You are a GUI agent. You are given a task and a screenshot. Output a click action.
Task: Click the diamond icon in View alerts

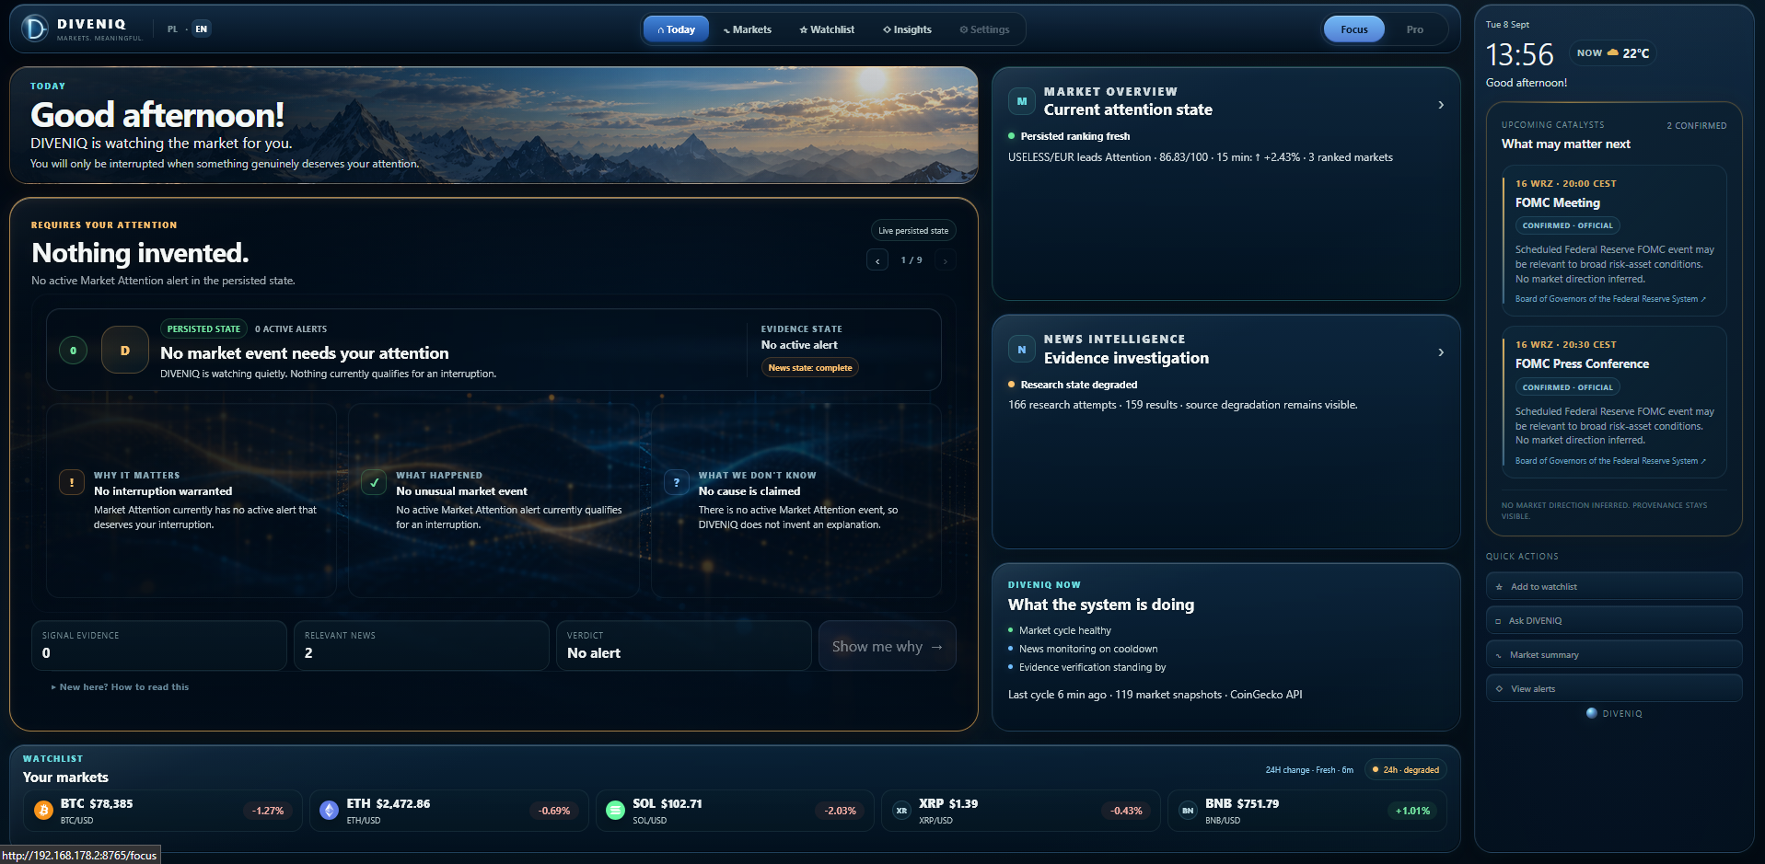pyautogui.click(x=1499, y=689)
